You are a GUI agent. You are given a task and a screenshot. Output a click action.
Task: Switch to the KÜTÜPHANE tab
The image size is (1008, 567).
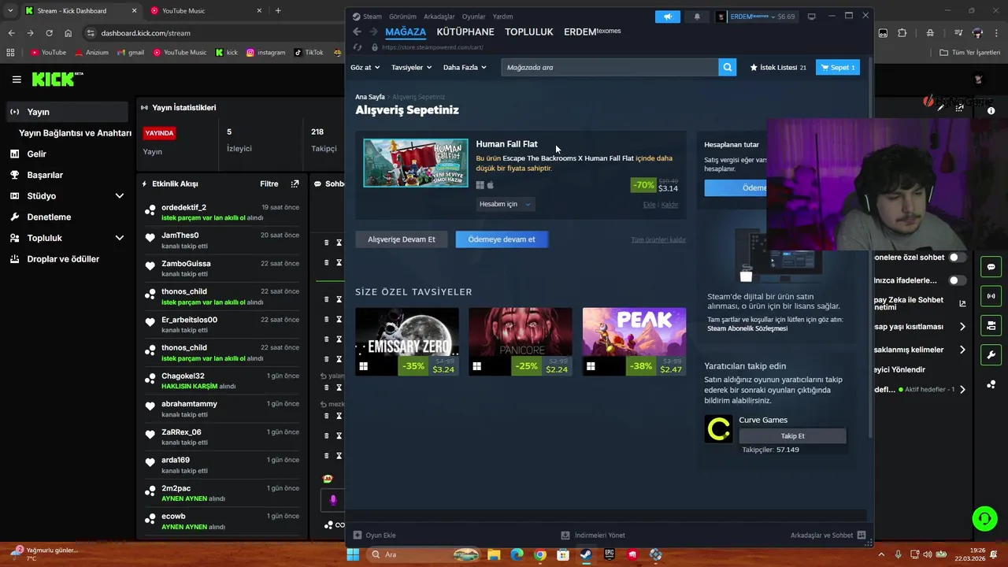pos(465,32)
